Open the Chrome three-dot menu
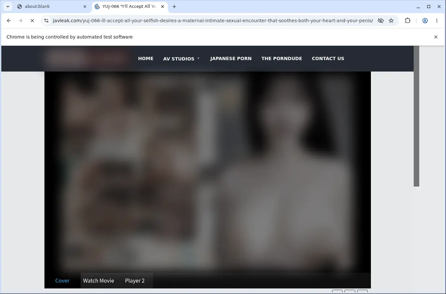The height and width of the screenshot is (294, 446). (x=437, y=21)
